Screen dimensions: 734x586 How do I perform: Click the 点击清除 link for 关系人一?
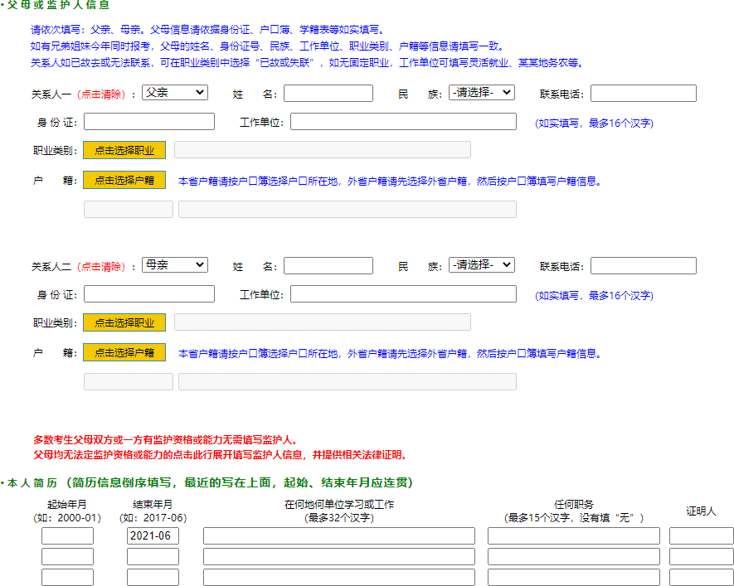point(102,94)
